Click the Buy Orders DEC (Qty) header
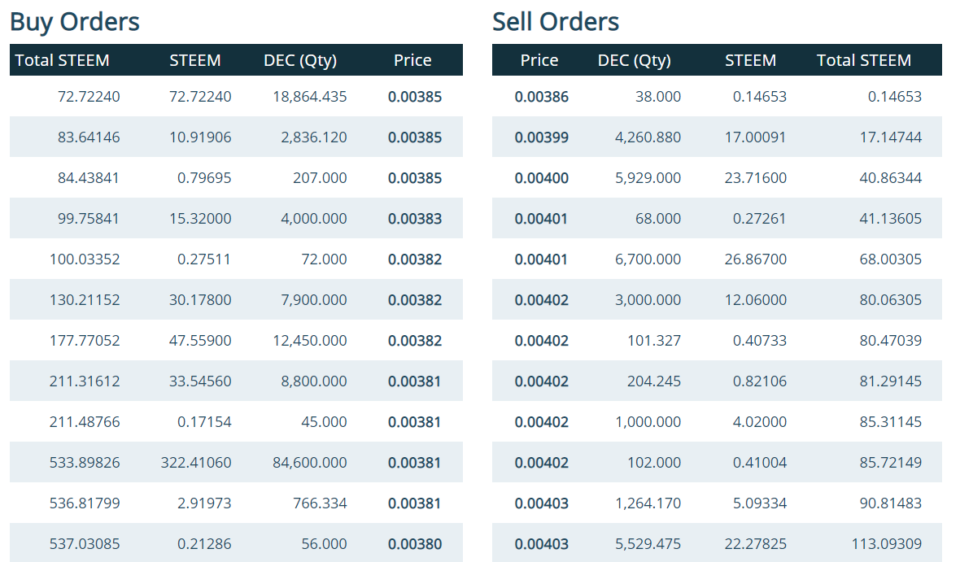The image size is (960, 562). (x=300, y=61)
